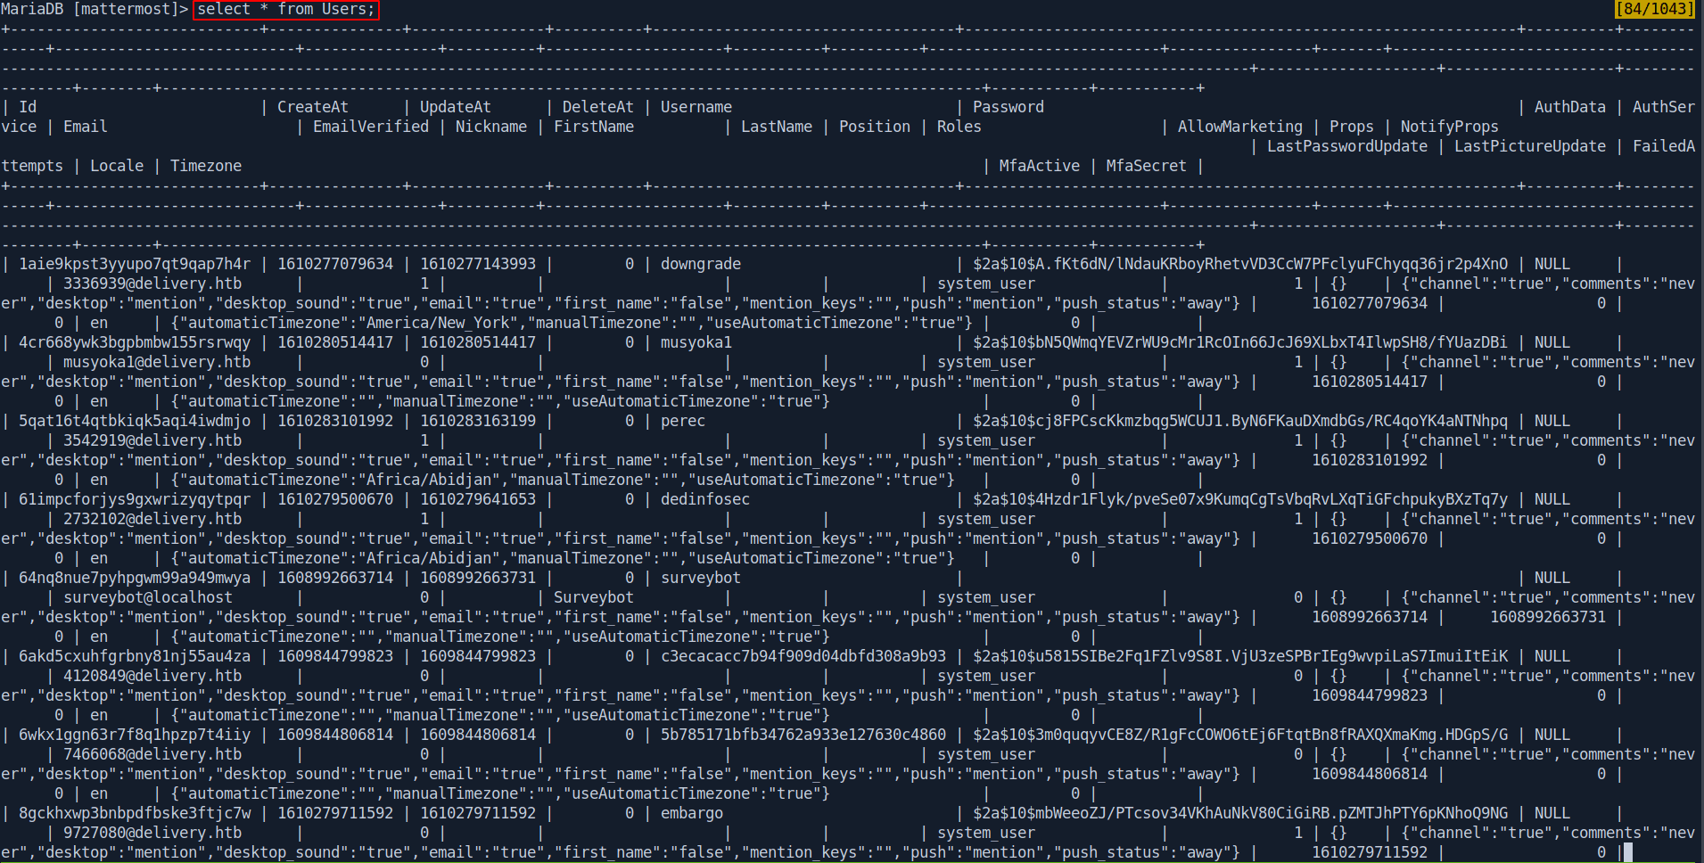Click the Id 64nq8nue7pyhpgwm99a949mwya
1704x863 pixels.
135,578
